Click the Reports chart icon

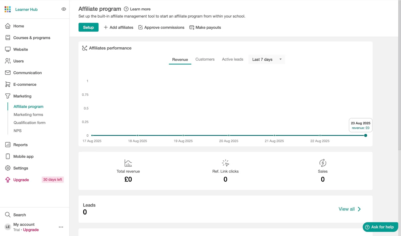(x=8, y=145)
